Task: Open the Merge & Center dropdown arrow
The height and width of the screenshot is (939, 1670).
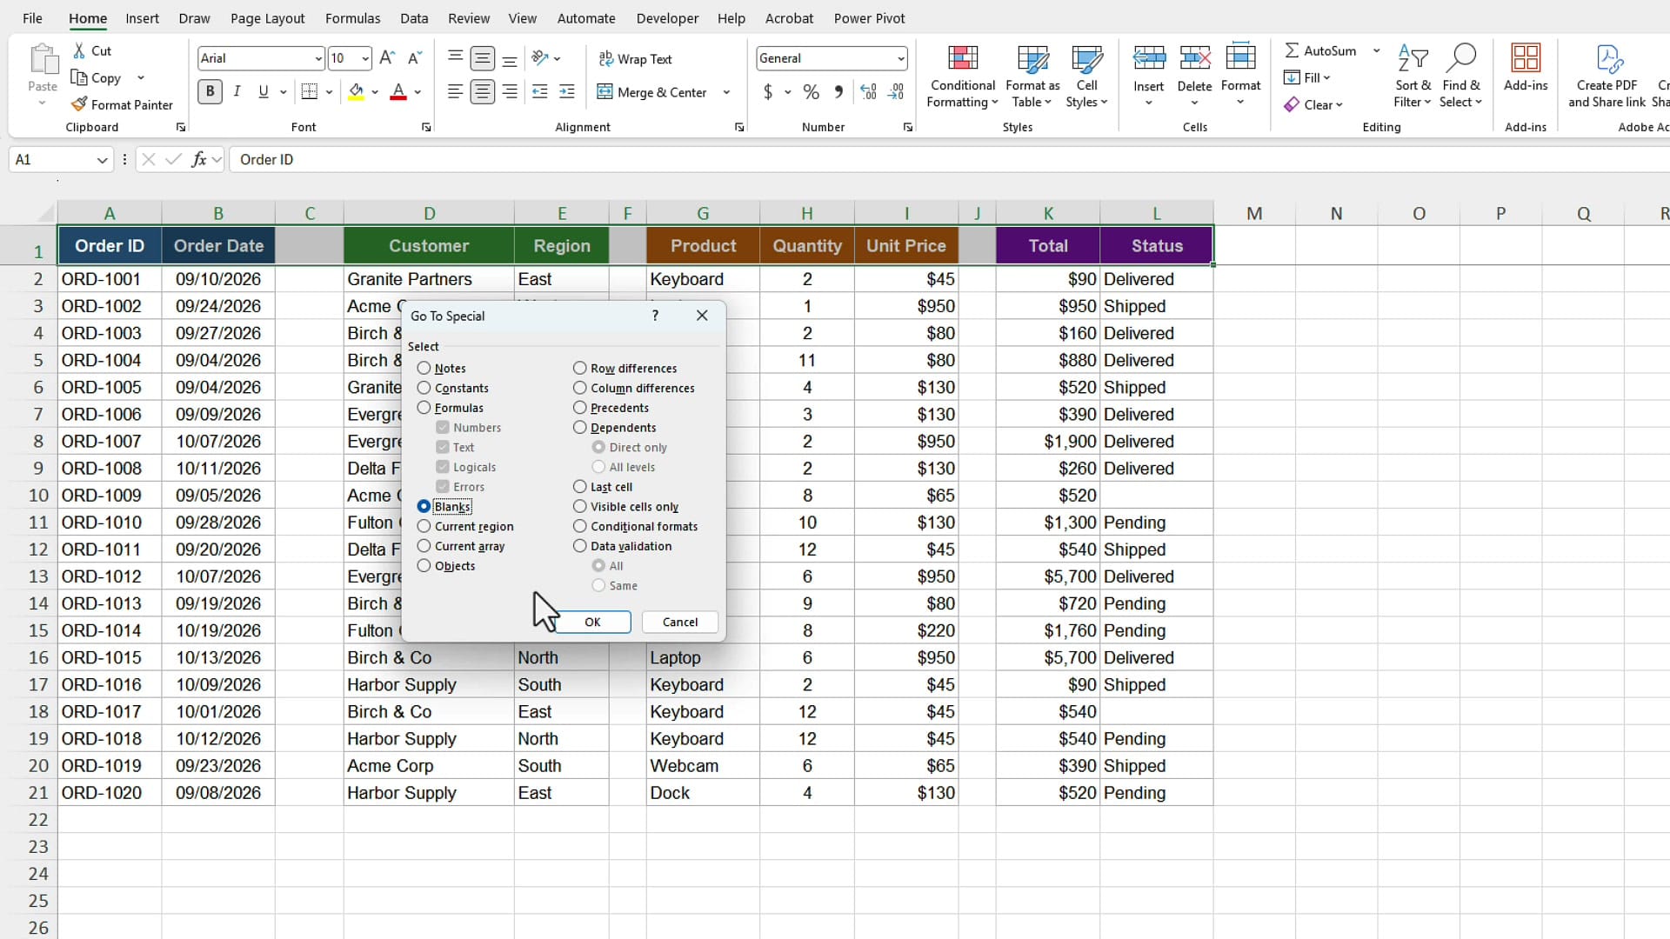Action: (726, 92)
